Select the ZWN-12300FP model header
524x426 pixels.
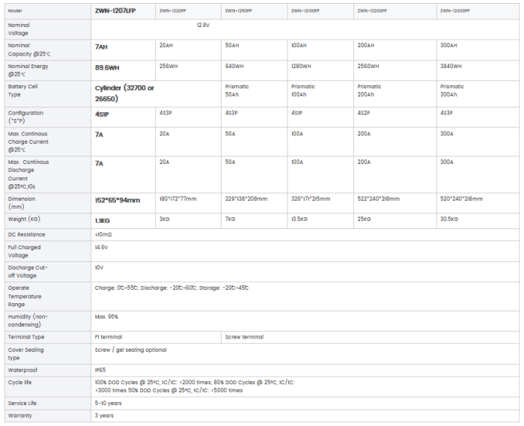pyautogui.click(x=455, y=10)
